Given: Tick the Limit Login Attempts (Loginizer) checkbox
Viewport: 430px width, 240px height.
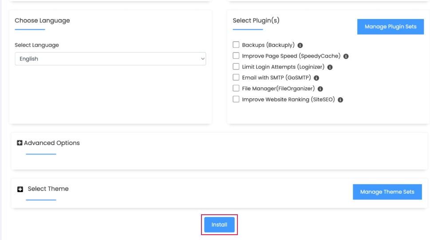Looking at the screenshot, I should click(x=236, y=67).
